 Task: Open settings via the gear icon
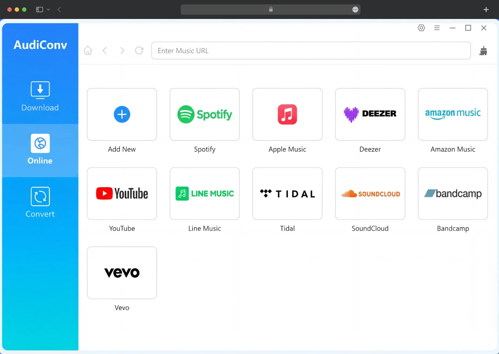pos(421,28)
